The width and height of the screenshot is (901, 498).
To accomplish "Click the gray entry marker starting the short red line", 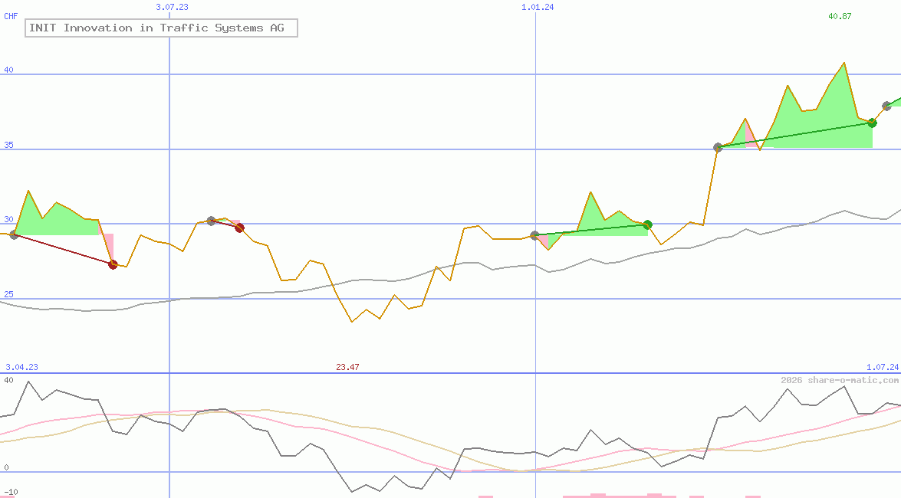I will [x=211, y=221].
